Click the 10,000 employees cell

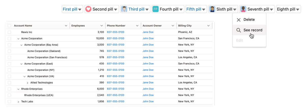[x=100, y=39]
